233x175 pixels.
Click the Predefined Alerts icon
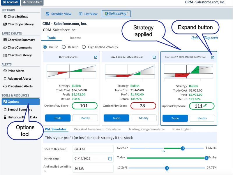click(x=5, y=86)
